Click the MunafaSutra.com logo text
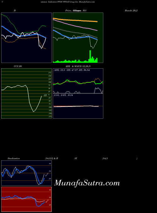The width and height of the screenshot is (157, 213). pyautogui.click(x=87, y=183)
